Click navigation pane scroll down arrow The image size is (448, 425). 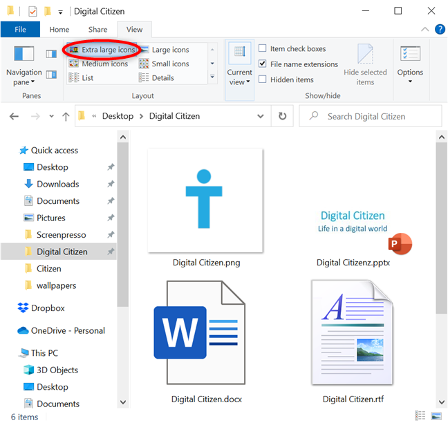[123, 402]
